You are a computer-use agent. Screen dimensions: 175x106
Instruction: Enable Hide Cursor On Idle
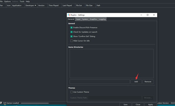71,41
